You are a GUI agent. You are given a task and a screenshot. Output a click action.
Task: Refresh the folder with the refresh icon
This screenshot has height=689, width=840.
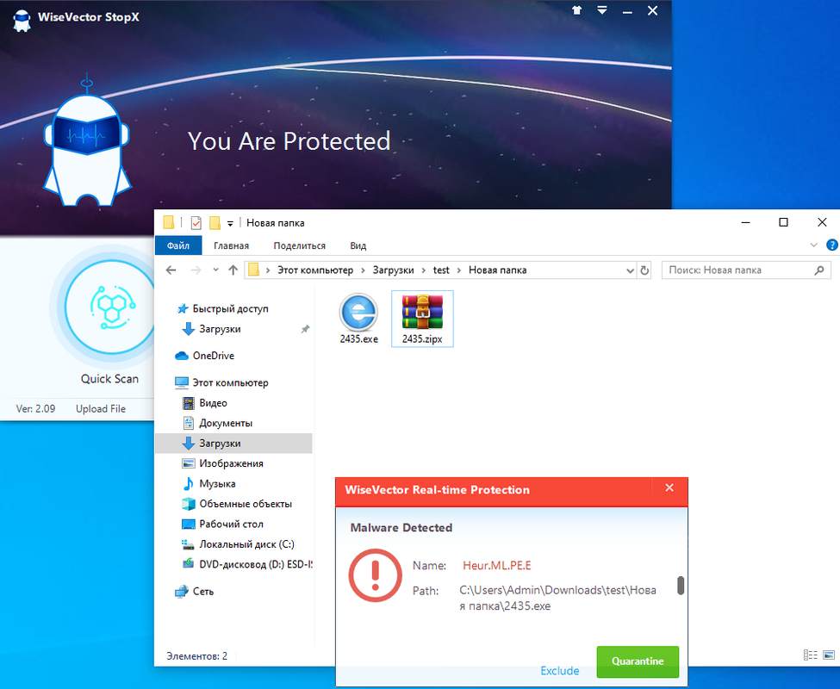[644, 271]
